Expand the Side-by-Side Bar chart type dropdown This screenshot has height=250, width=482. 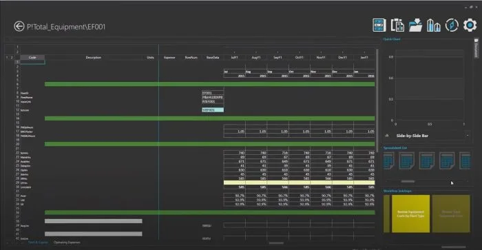click(468, 136)
